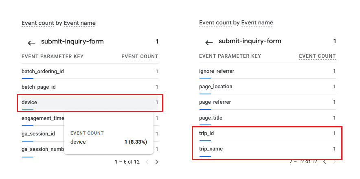
Task: Open 'Event count' metric dropdown in left card
Action: tap(37, 23)
